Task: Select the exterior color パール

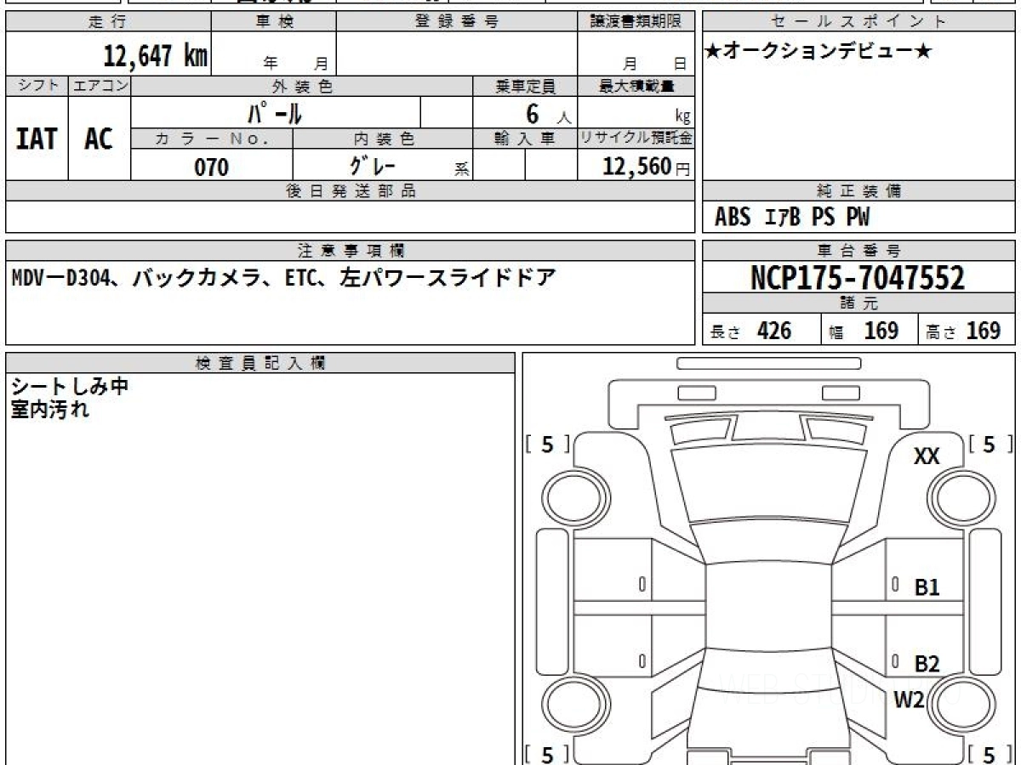Action: tap(275, 112)
